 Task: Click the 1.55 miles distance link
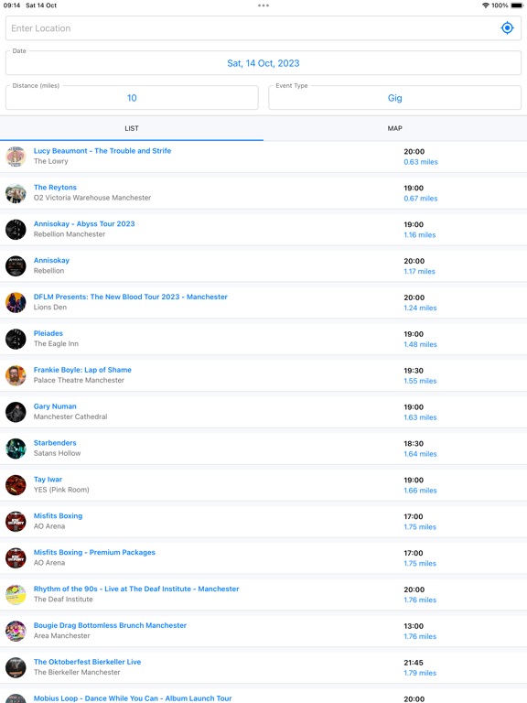click(x=420, y=381)
